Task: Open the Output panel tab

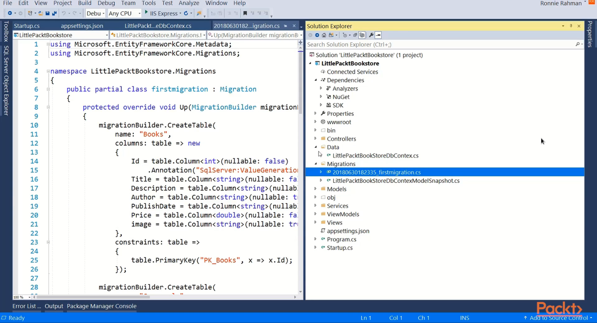Action: tap(54, 306)
